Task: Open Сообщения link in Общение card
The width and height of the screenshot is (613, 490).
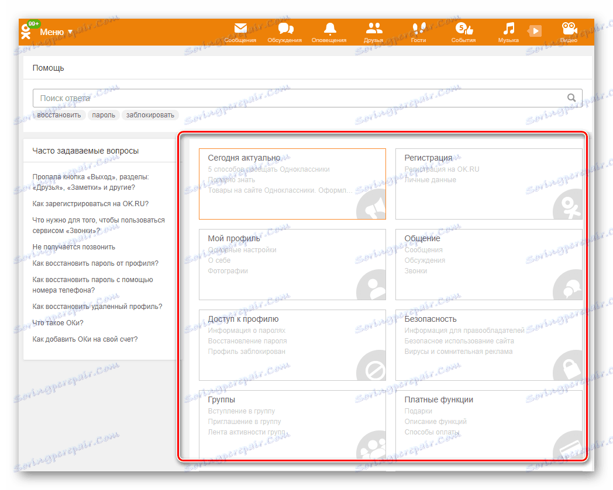Action: pos(423,250)
